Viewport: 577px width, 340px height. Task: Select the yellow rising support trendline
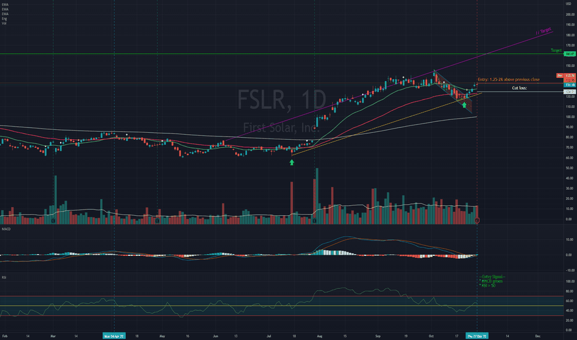(x=386, y=124)
